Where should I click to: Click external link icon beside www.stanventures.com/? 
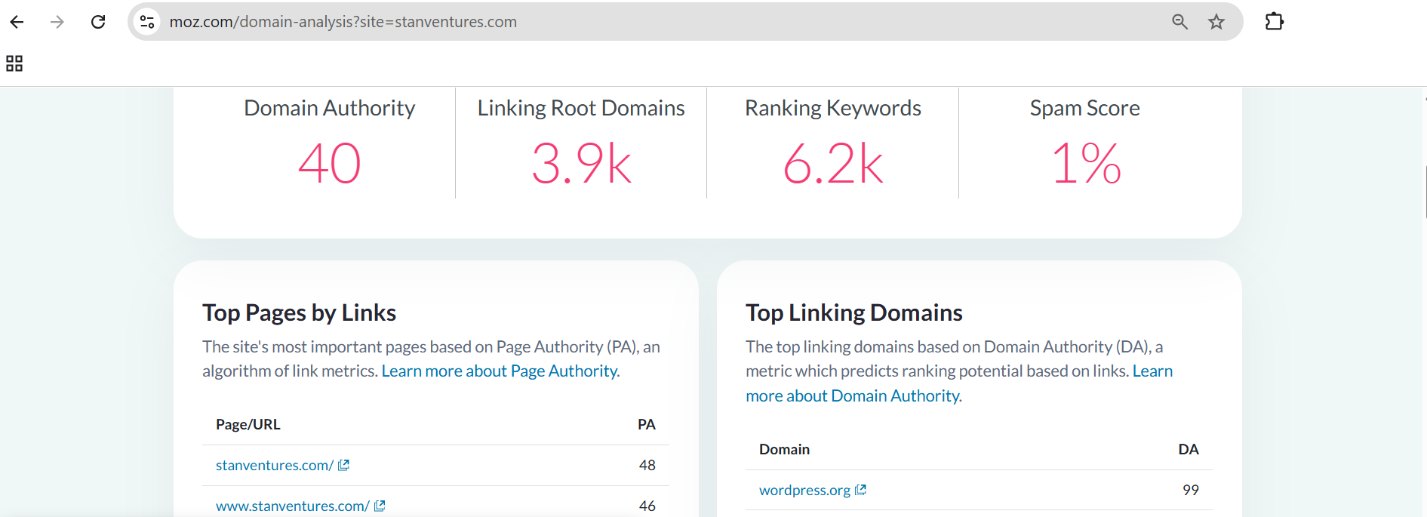click(x=380, y=506)
